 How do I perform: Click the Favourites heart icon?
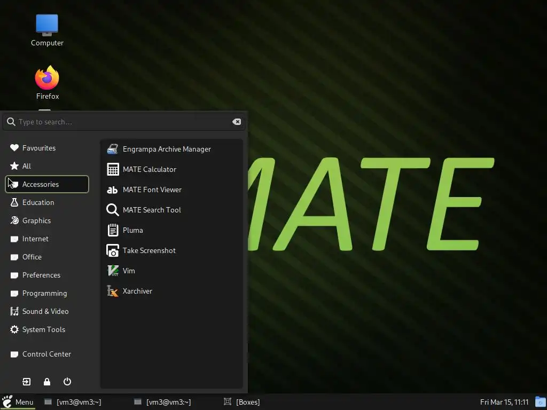click(x=14, y=148)
